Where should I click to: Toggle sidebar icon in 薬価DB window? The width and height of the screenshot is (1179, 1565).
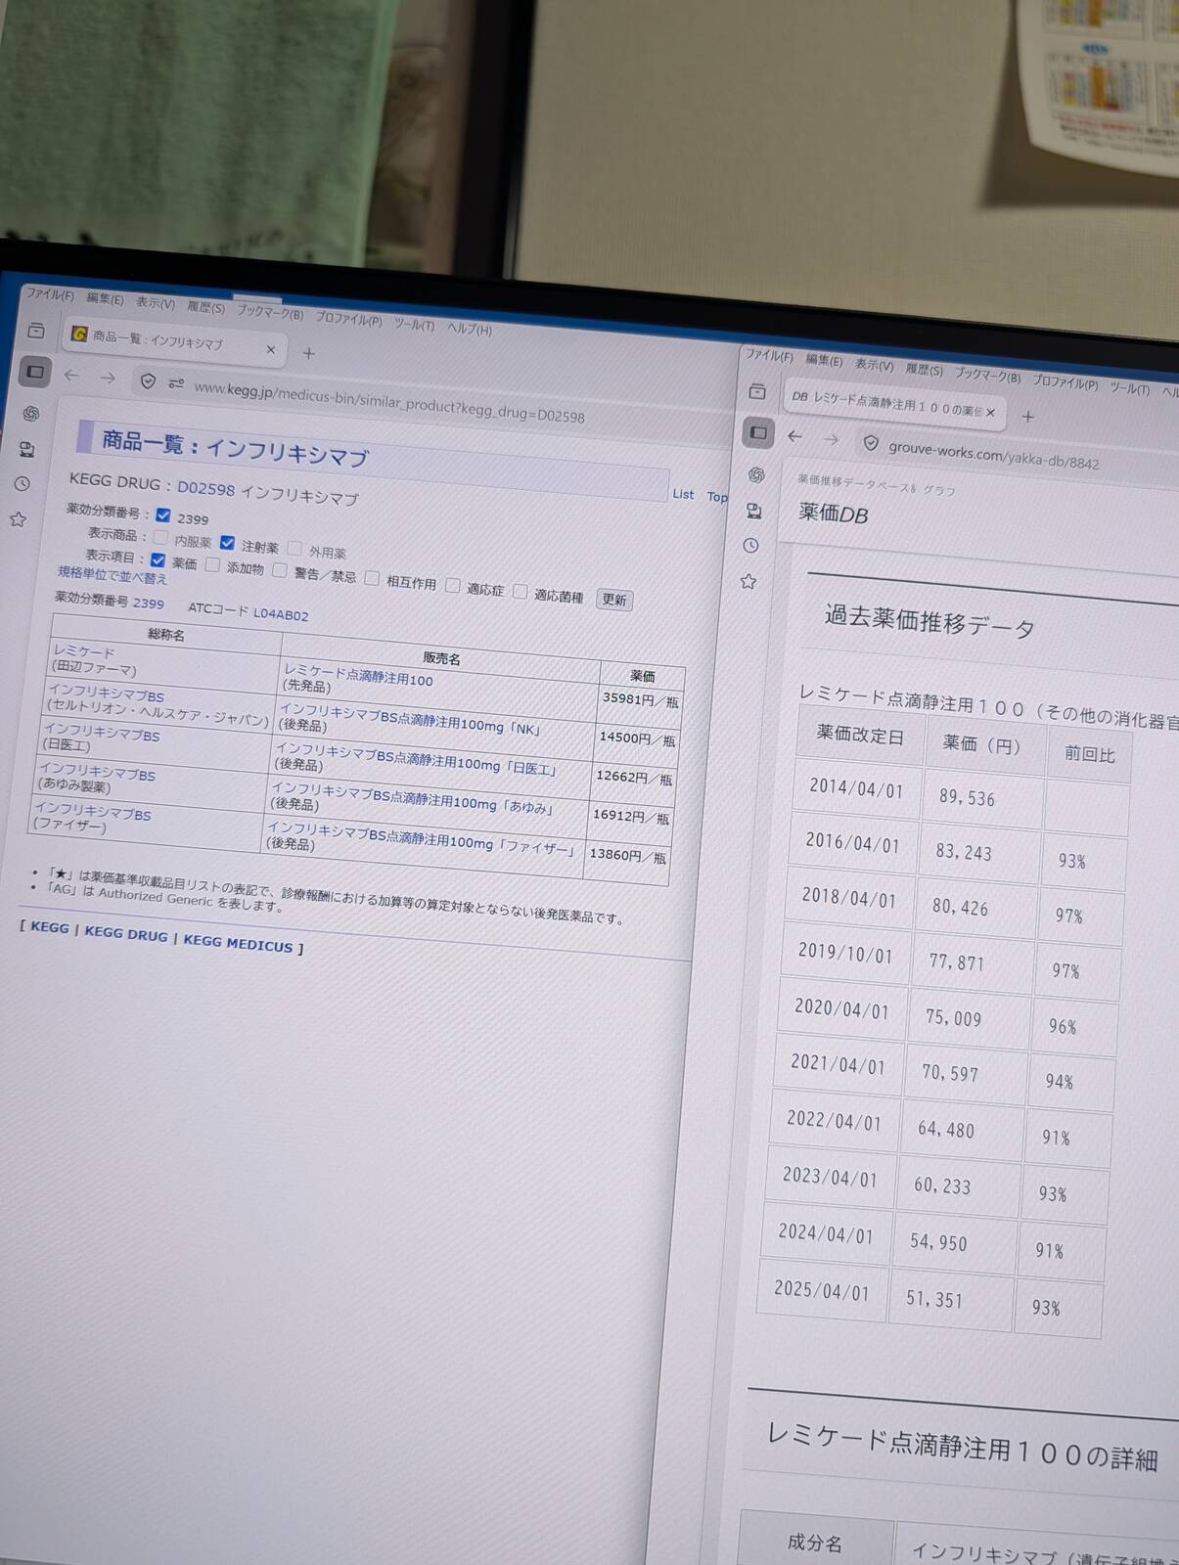click(758, 432)
